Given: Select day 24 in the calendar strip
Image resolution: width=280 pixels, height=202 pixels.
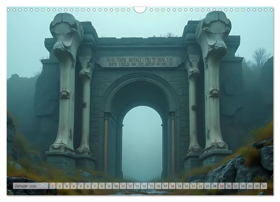Looking at the screenshot, I should [x=215, y=186].
